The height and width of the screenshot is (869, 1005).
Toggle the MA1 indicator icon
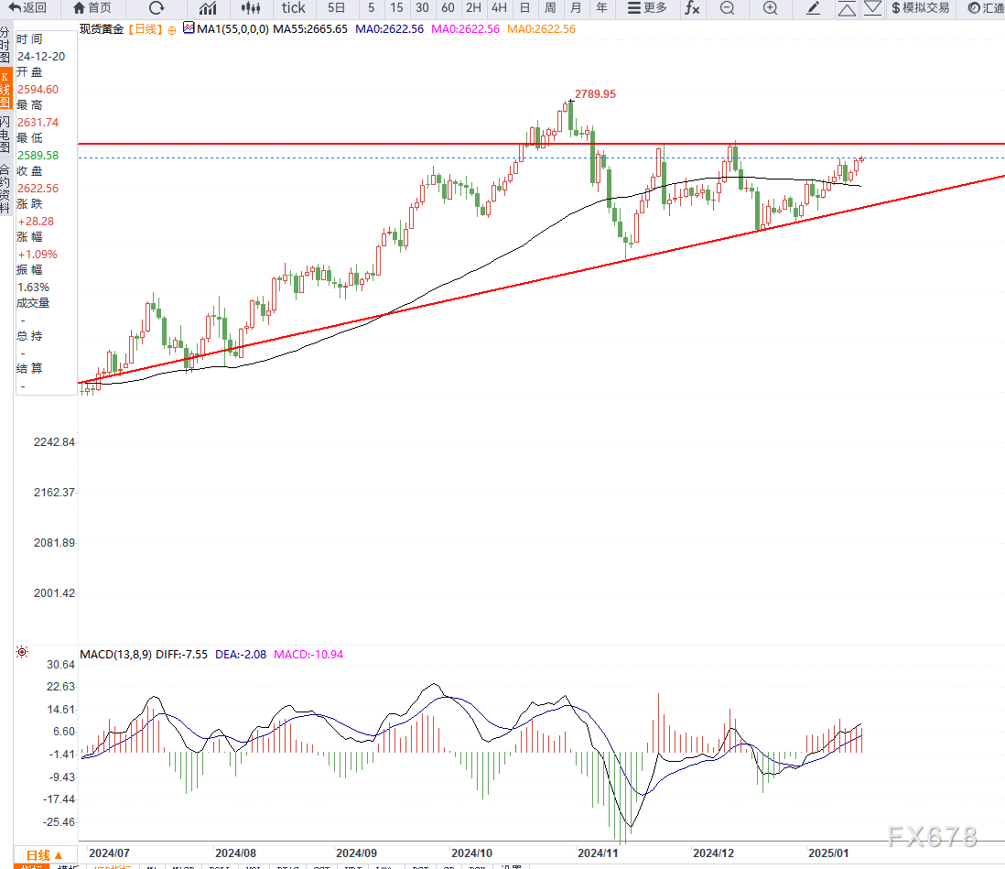click(189, 28)
